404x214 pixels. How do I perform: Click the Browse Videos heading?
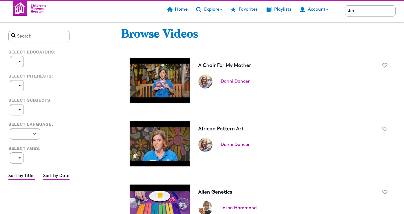[x=160, y=34]
